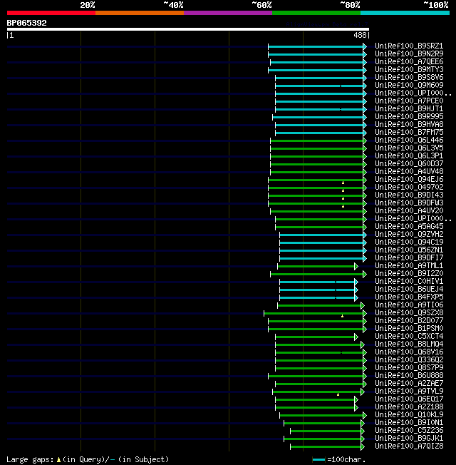Click the arrowhead ending the UniRef100_A9TML1 alignment

click(x=356, y=266)
